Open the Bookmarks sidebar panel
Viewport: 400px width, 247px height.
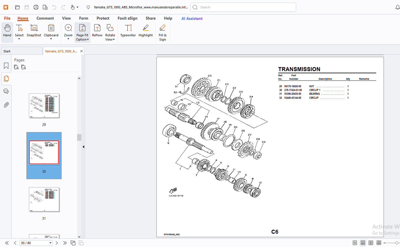click(x=6, y=66)
